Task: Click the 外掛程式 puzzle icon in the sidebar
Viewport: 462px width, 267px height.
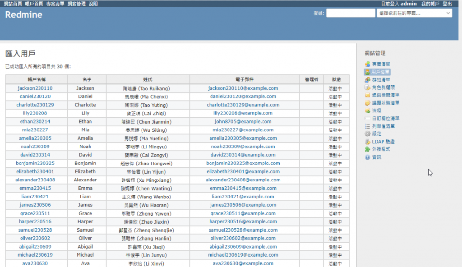Action: point(367,149)
